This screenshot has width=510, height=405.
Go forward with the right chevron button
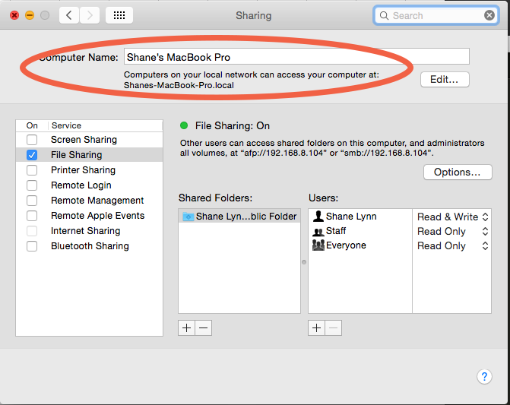(x=90, y=15)
